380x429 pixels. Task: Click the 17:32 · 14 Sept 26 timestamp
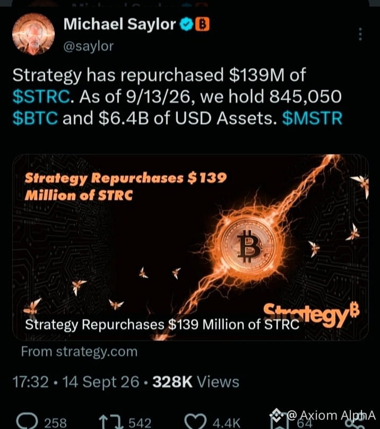76,382
